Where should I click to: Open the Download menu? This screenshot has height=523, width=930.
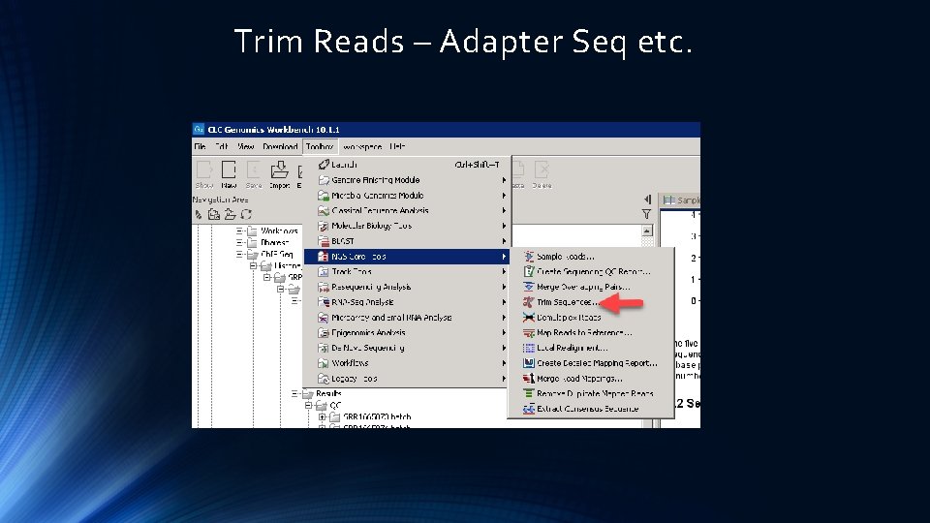[x=280, y=146]
